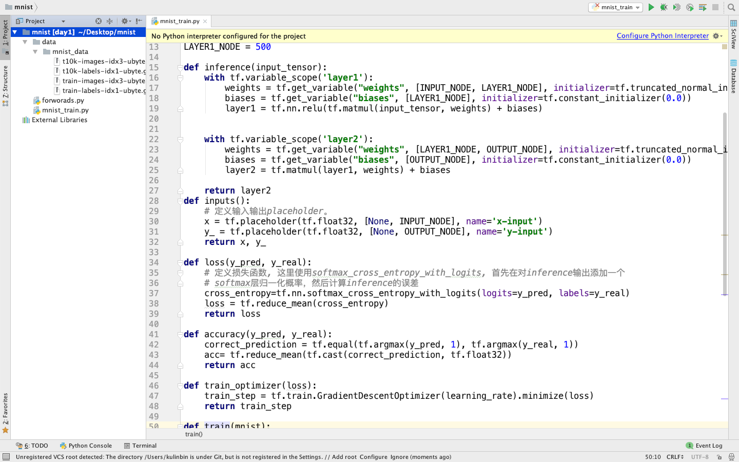Open the Structure tool window

tap(5, 86)
